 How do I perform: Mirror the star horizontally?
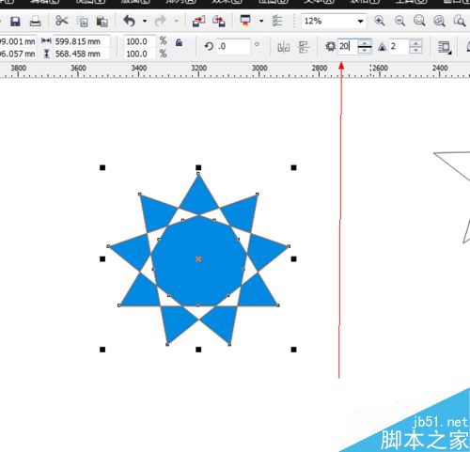tap(284, 47)
